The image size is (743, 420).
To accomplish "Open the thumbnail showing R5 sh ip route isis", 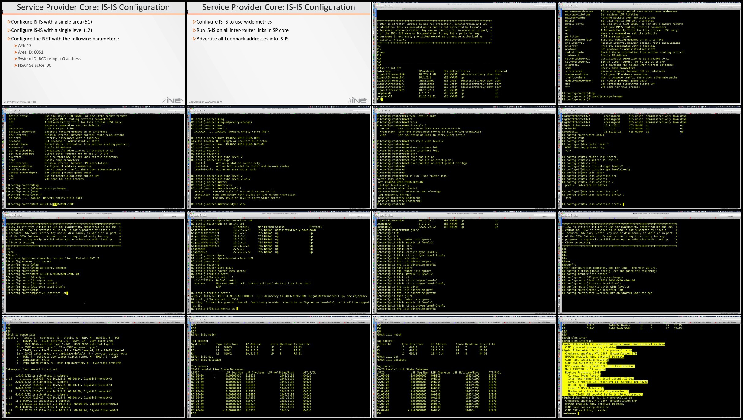I will (93, 367).
